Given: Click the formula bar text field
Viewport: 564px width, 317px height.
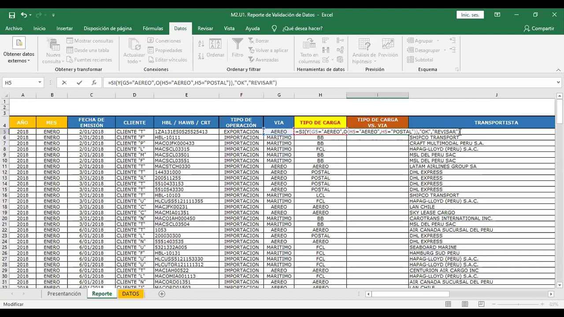Looking at the screenshot, I should click(x=328, y=83).
